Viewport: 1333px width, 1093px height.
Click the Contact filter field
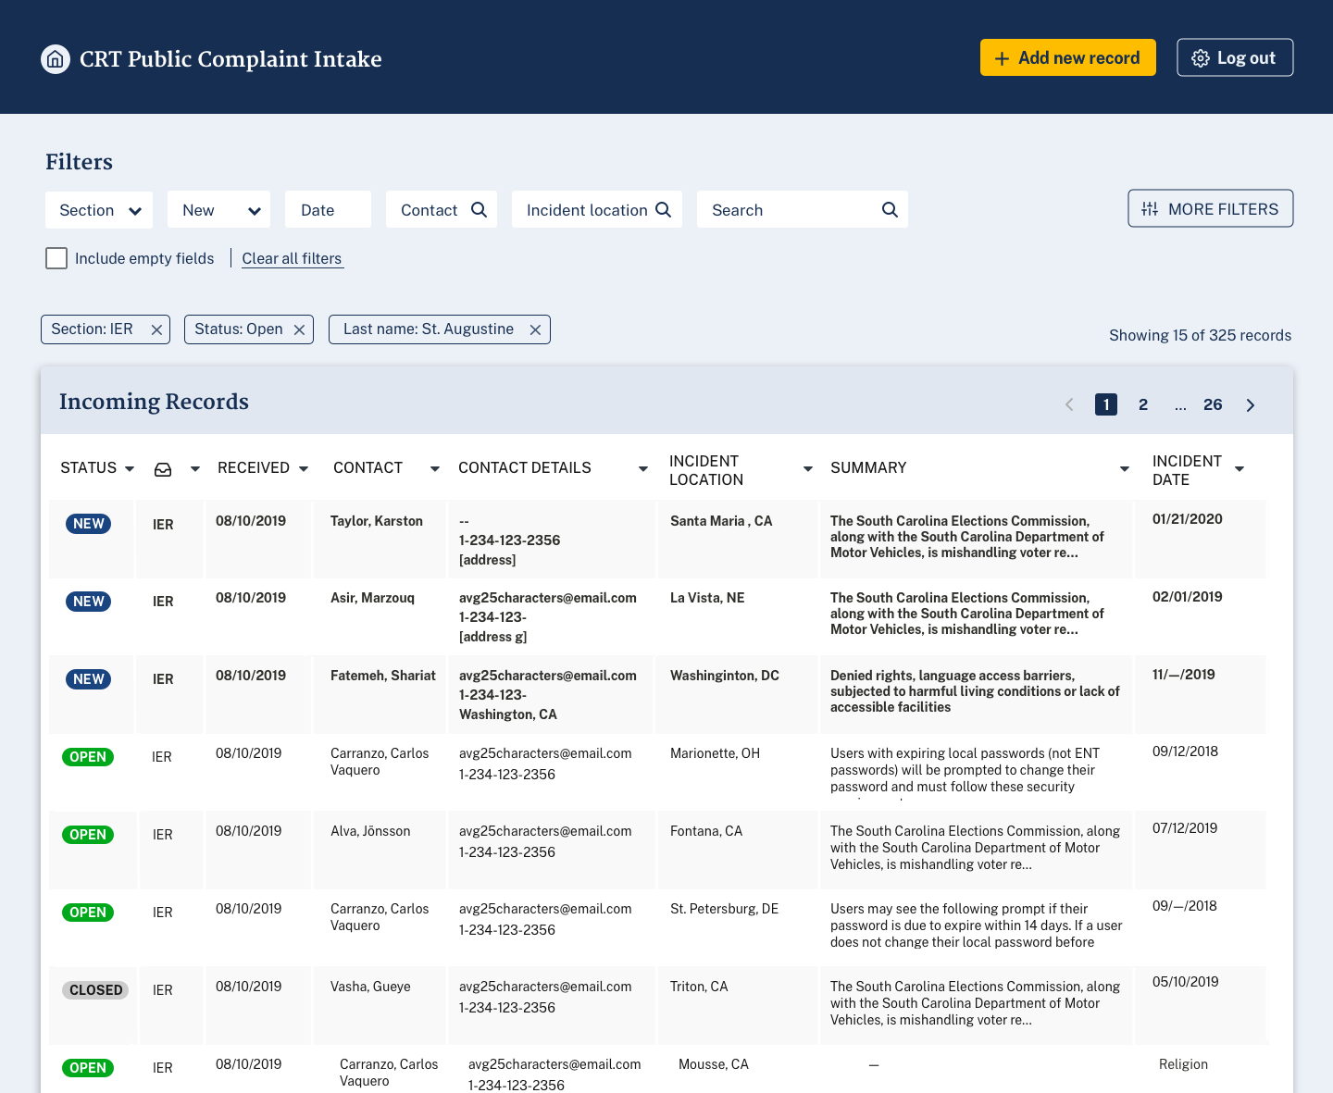pyautogui.click(x=442, y=210)
